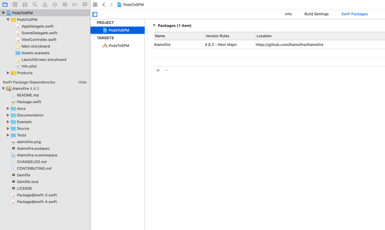Open Alamofire.podspec

click(x=33, y=148)
